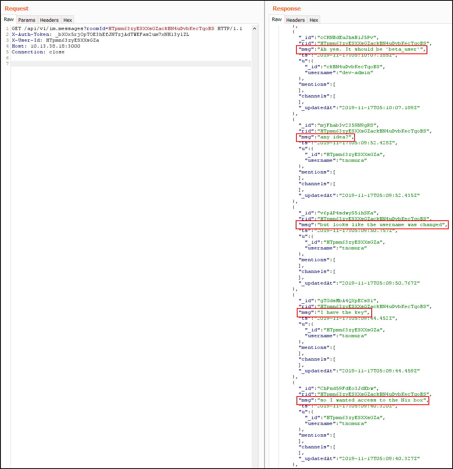Click the Host header line 10.13.38.18:3000

click(46, 46)
